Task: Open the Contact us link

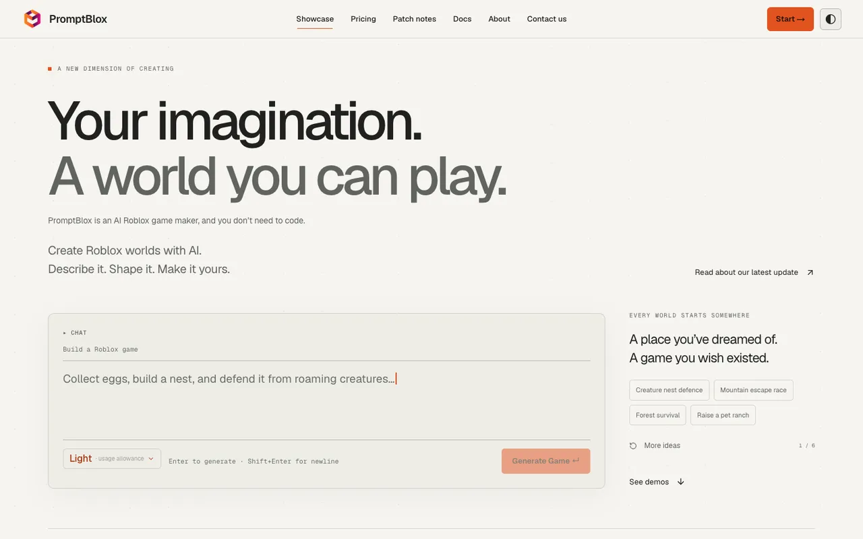Action: pos(547,19)
